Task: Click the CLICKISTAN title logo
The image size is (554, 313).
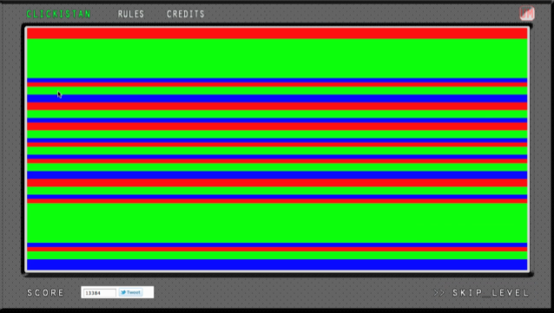Action: 59,14
